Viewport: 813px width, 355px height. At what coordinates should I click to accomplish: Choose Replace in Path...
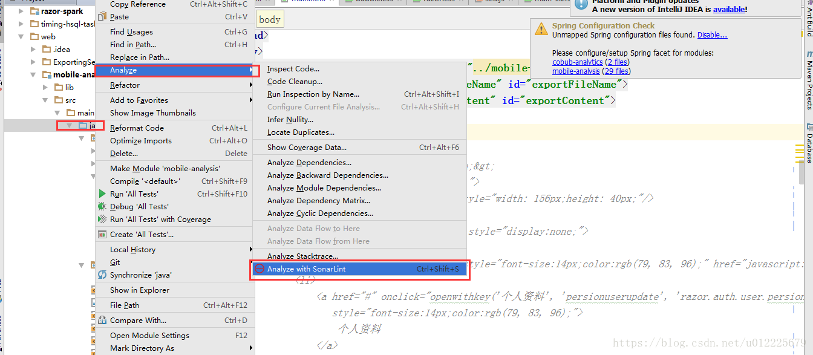pyautogui.click(x=175, y=57)
